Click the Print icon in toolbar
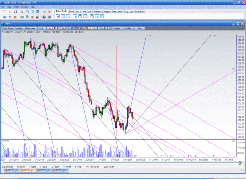 [22, 12]
